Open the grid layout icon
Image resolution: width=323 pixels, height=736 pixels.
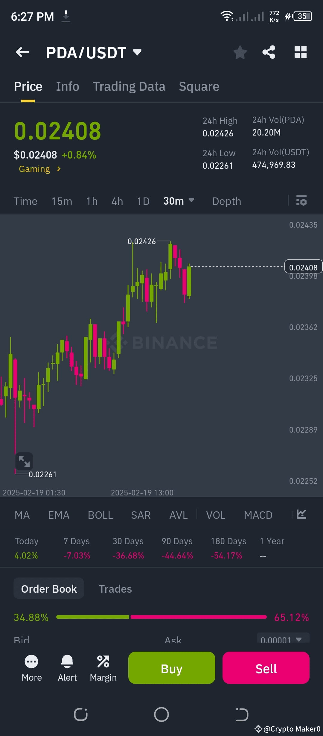[x=300, y=52]
